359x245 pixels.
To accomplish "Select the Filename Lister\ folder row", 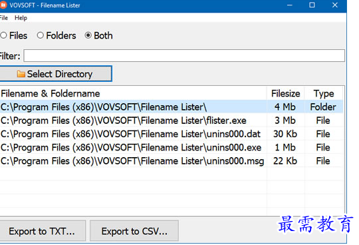I will tap(172, 107).
